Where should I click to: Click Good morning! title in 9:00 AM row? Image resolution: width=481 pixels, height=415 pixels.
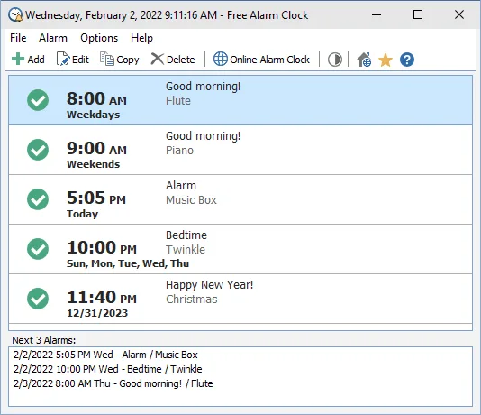(204, 136)
